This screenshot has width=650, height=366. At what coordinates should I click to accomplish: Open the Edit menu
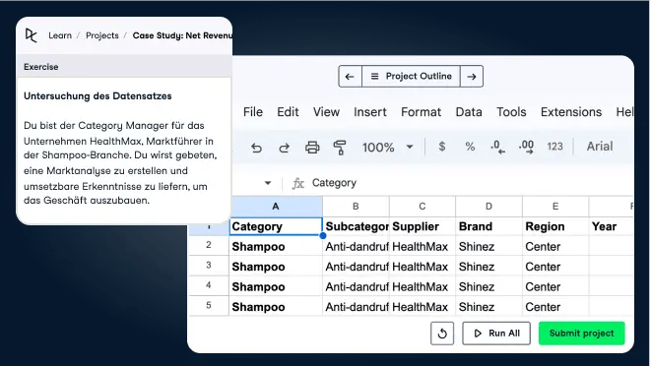[x=288, y=112]
